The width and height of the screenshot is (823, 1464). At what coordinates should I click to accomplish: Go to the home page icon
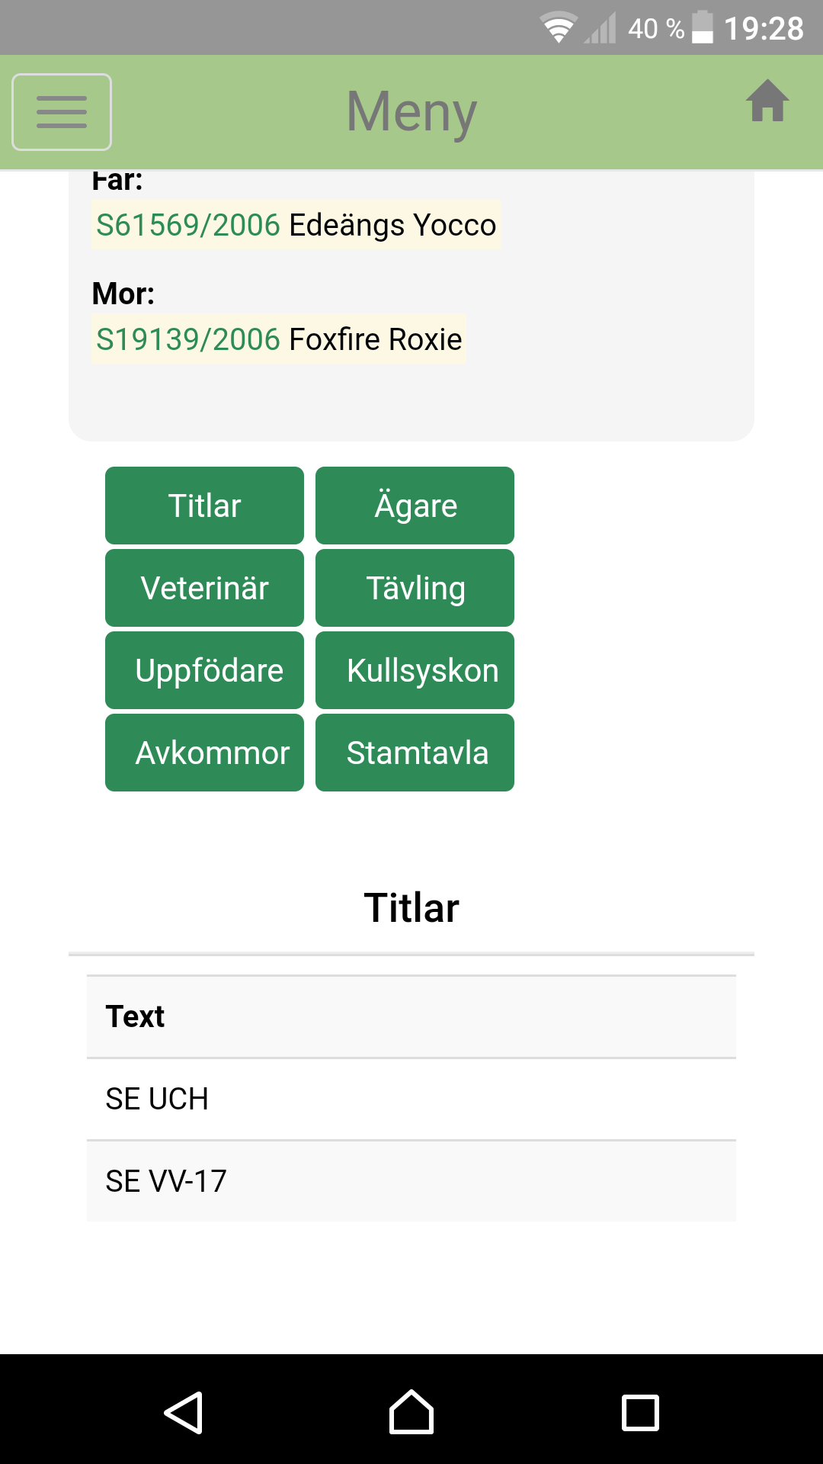point(767,101)
